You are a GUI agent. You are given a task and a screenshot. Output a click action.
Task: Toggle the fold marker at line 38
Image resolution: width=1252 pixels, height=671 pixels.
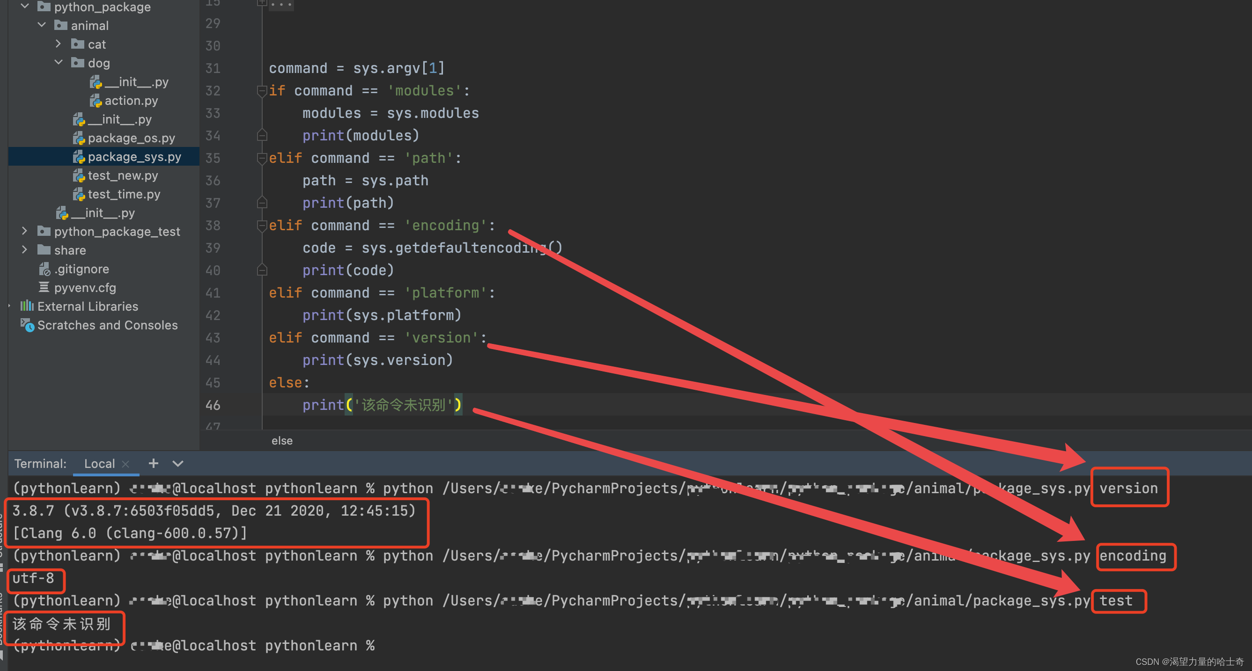[x=262, y=226]
